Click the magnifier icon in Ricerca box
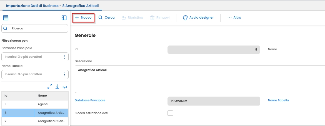The width and height of the screenshot is (325, 126). coord(5,28)
